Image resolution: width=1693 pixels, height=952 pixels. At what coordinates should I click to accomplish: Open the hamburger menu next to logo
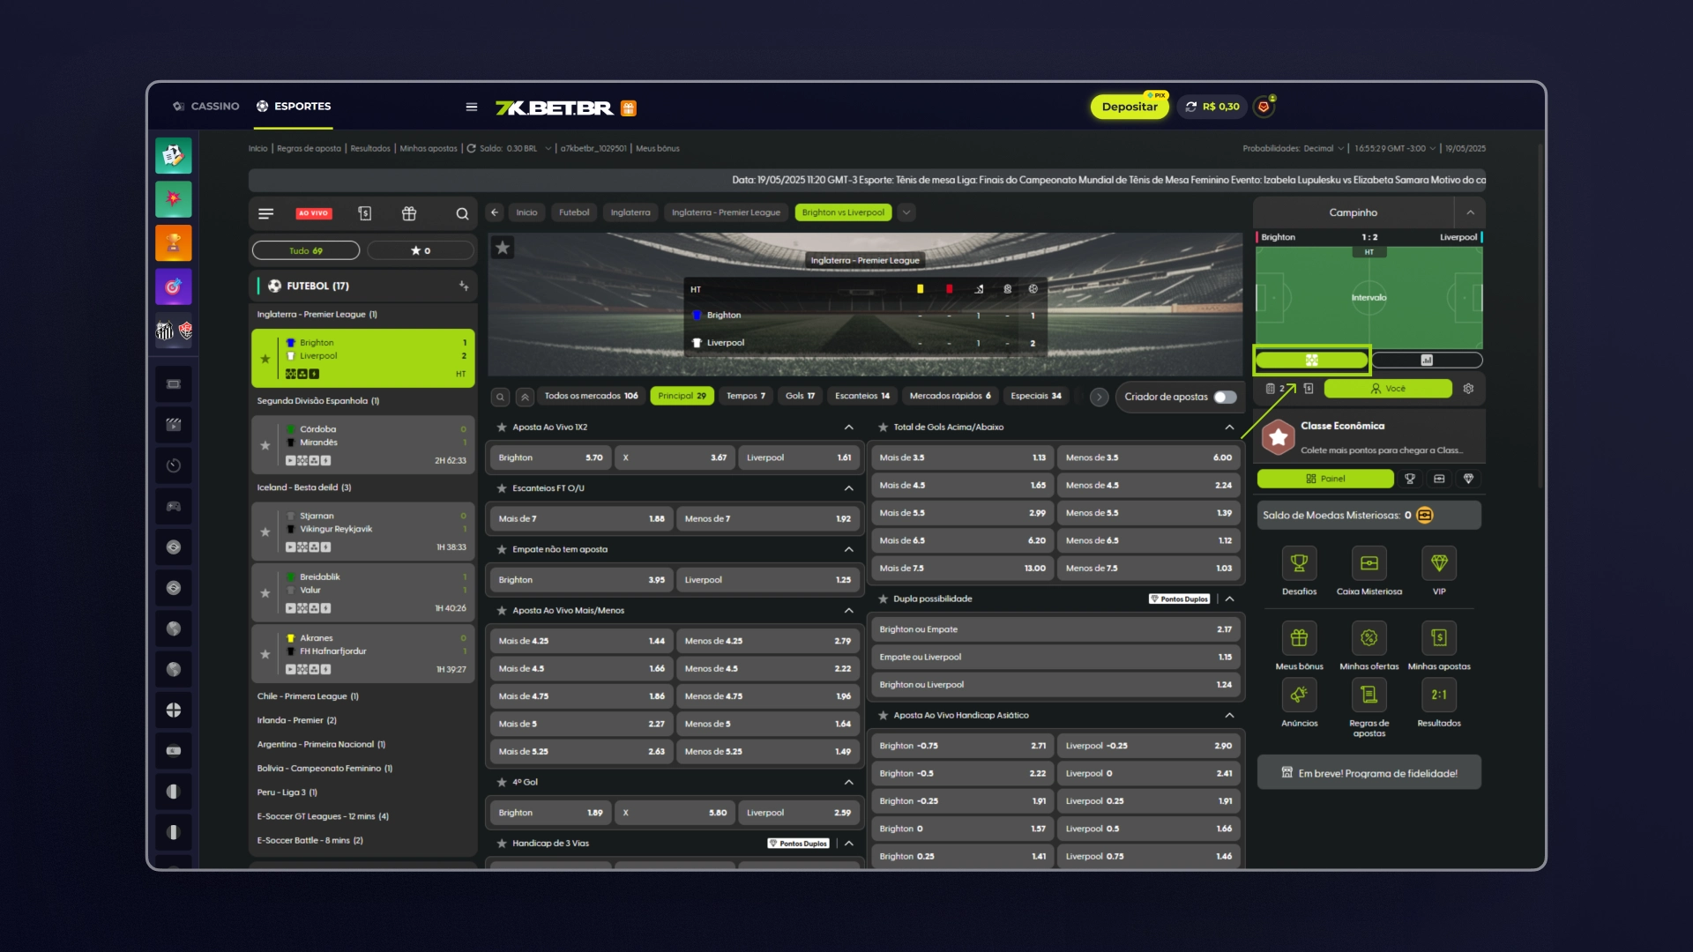pos(472,107)
